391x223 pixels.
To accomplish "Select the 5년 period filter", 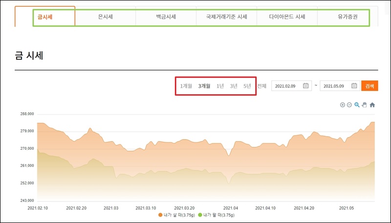I will click(x=247, y=86).
